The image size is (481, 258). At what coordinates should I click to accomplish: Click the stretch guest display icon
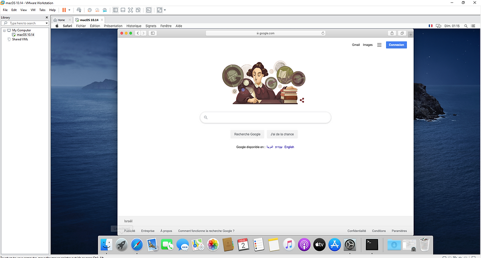160,10
